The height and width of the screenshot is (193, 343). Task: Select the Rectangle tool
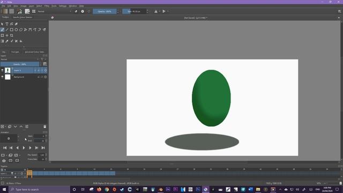(12, 29)
